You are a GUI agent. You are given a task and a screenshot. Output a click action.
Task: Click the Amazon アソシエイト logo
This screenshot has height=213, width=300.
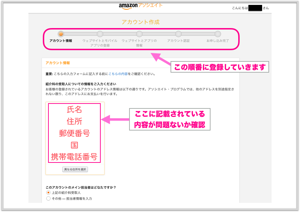pos(140,6)
